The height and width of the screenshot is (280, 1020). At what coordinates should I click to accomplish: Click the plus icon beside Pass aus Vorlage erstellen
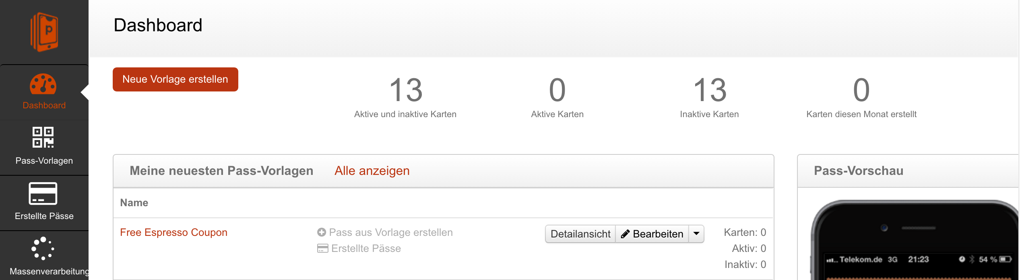(321, 232)
